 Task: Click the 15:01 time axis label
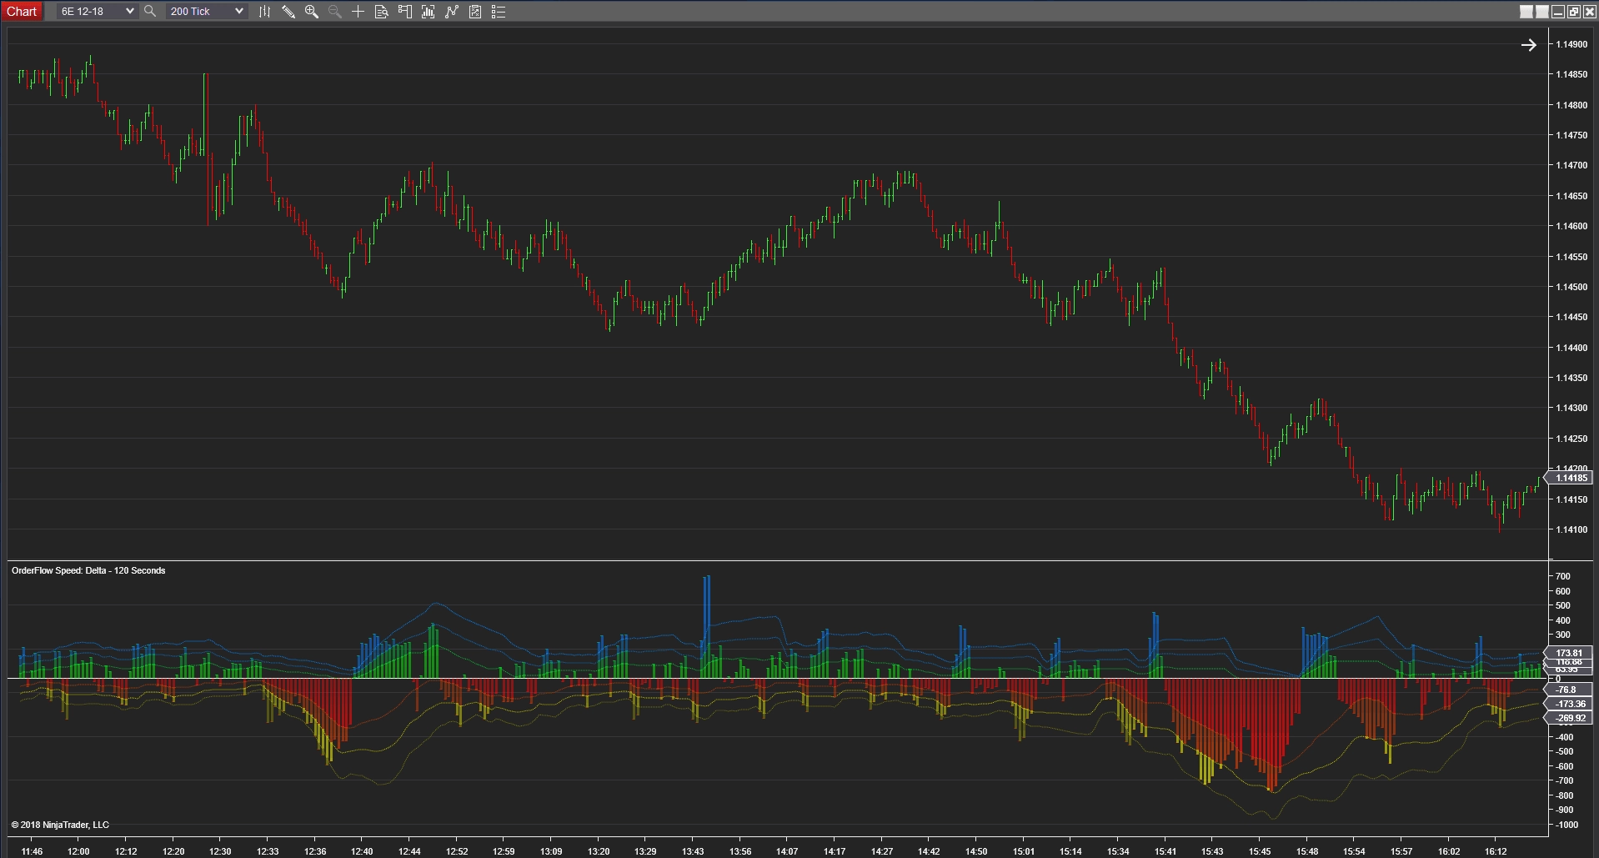(x=1024, y=851)
